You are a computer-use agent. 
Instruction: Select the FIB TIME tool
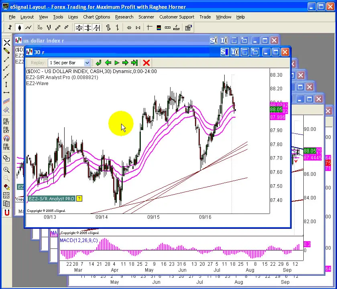[x=6, y=147]
